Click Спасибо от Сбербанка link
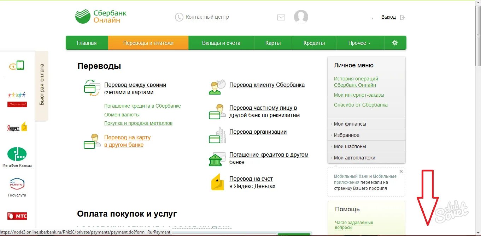 click(x=361, y=105)
